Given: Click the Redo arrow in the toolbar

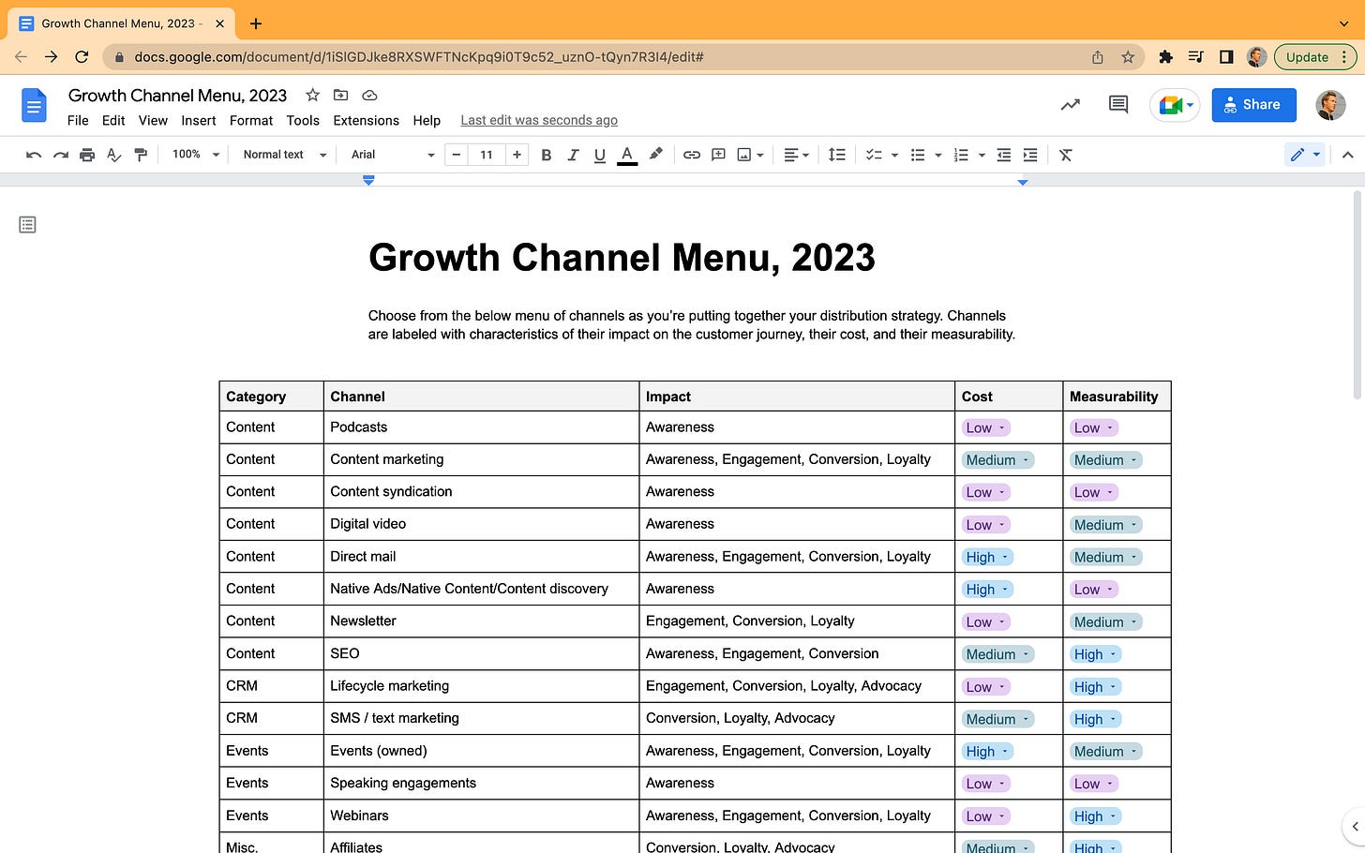Looking at the screenshot, I should coord(60,155).
